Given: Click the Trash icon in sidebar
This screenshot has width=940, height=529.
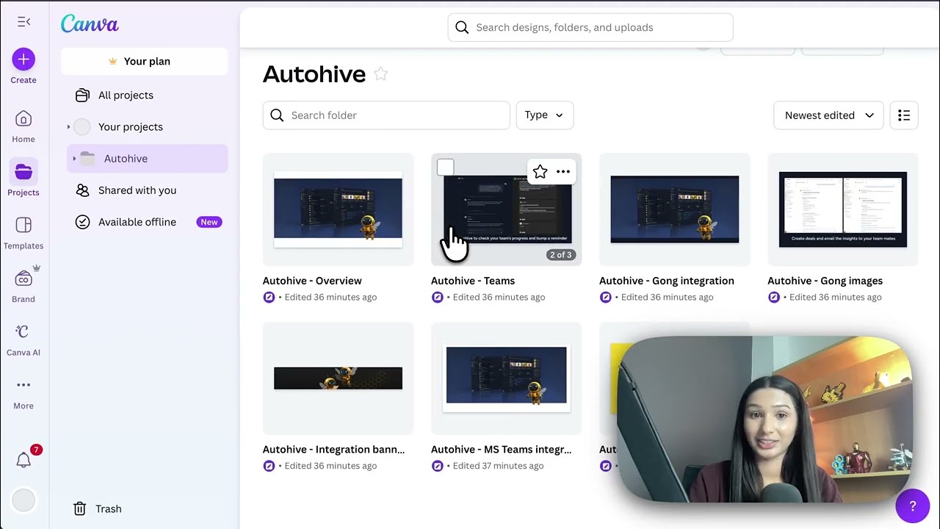Looking at the screenshot, I should (79, 508).
